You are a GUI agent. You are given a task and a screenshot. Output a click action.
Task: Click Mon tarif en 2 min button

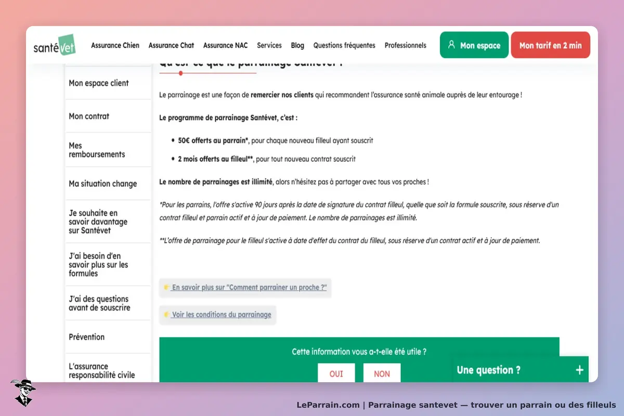pyautogui.click(x=551, y=45)
